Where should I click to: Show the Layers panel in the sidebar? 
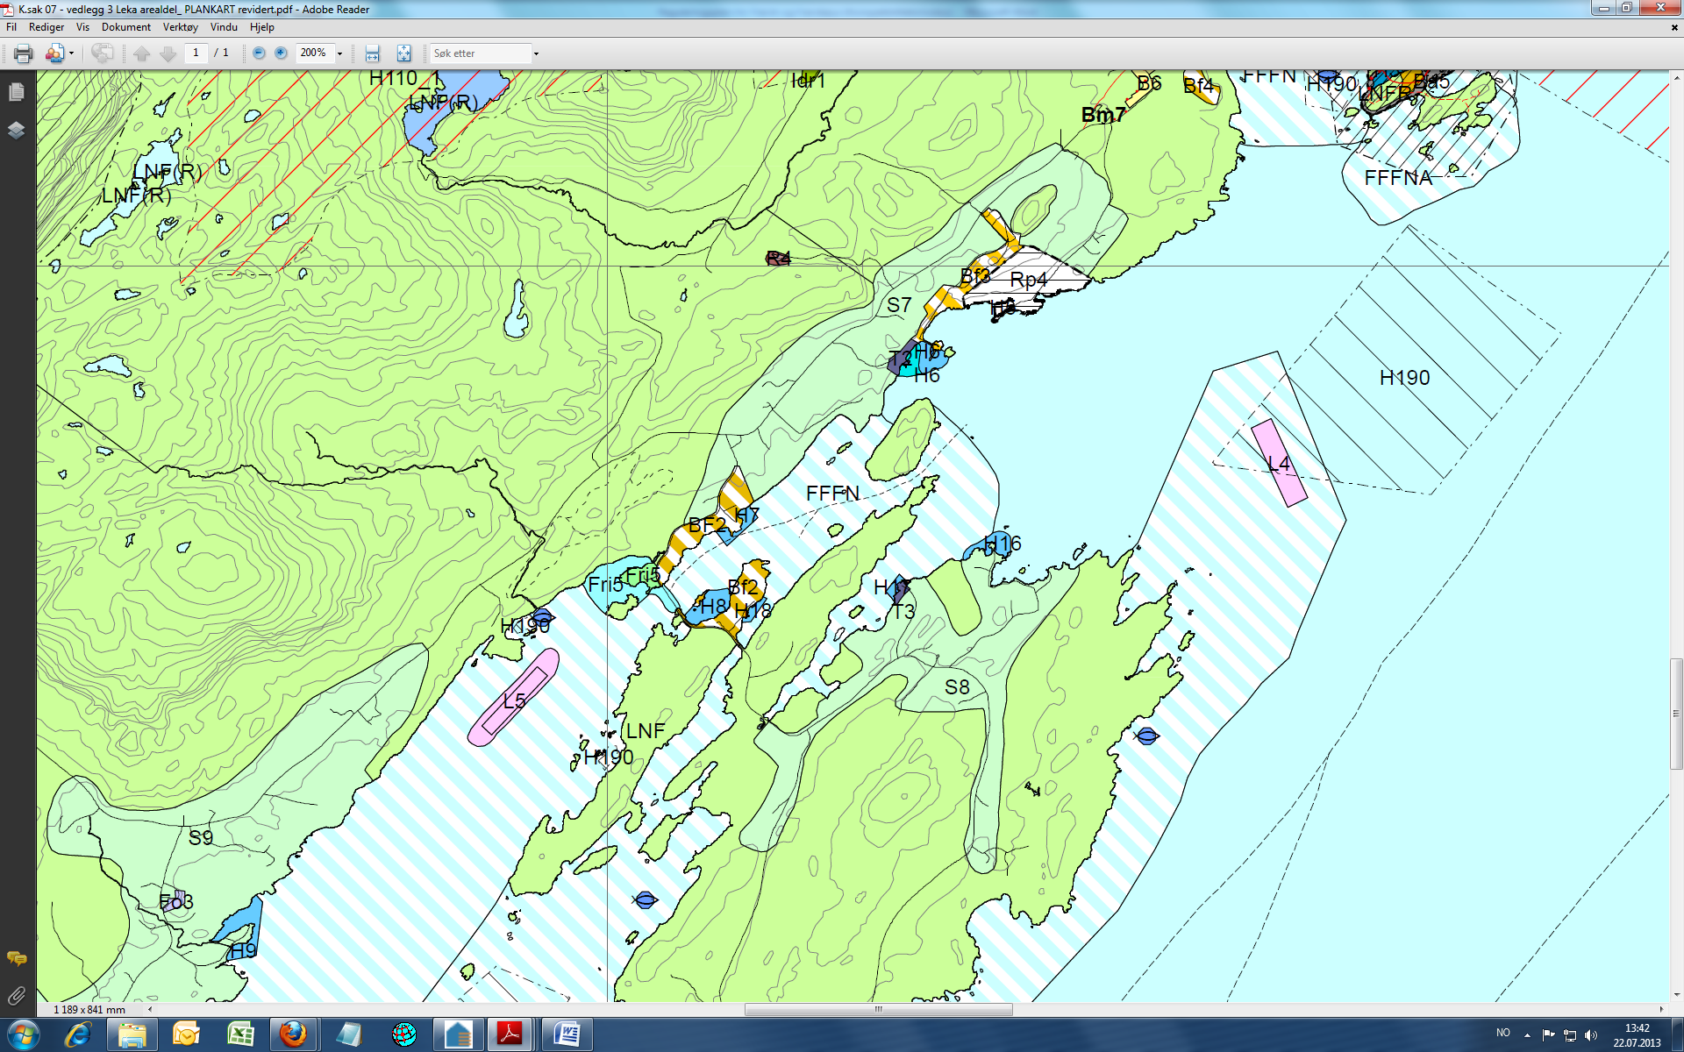pos(17,131)
